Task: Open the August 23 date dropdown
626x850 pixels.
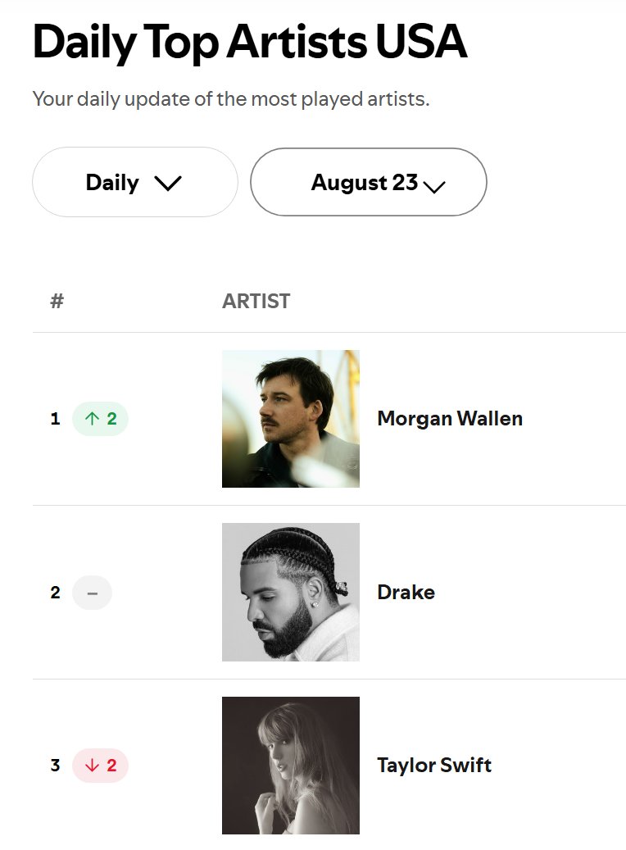Action: [x=368, y=182]
